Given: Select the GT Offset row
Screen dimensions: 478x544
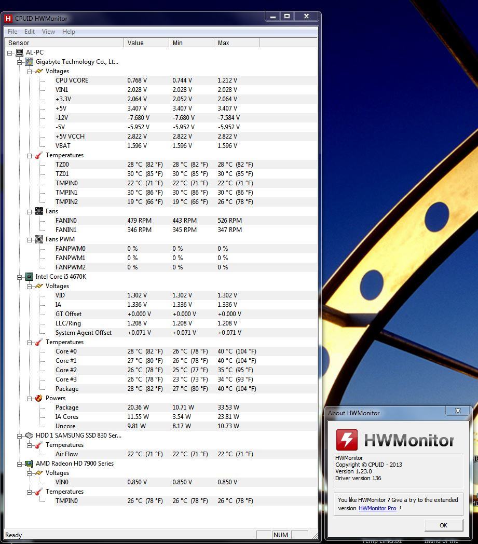Looking at the screenshot, I should pyautogui.click(x=186, y=314).
